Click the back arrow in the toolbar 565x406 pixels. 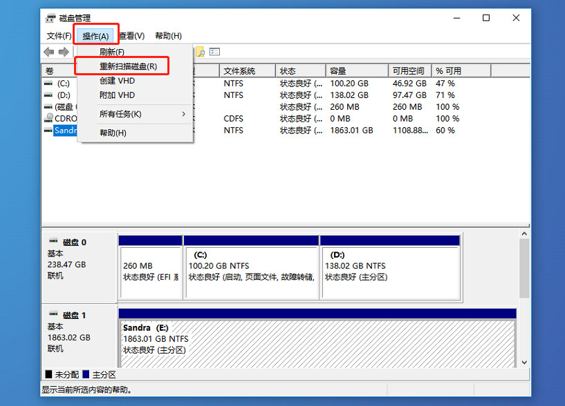pyautogui.click(x=48, y=52)
